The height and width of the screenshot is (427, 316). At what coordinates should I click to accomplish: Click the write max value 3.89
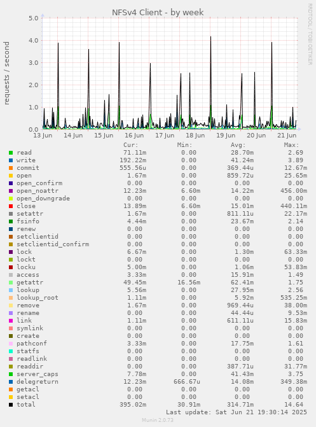[296, 160]
